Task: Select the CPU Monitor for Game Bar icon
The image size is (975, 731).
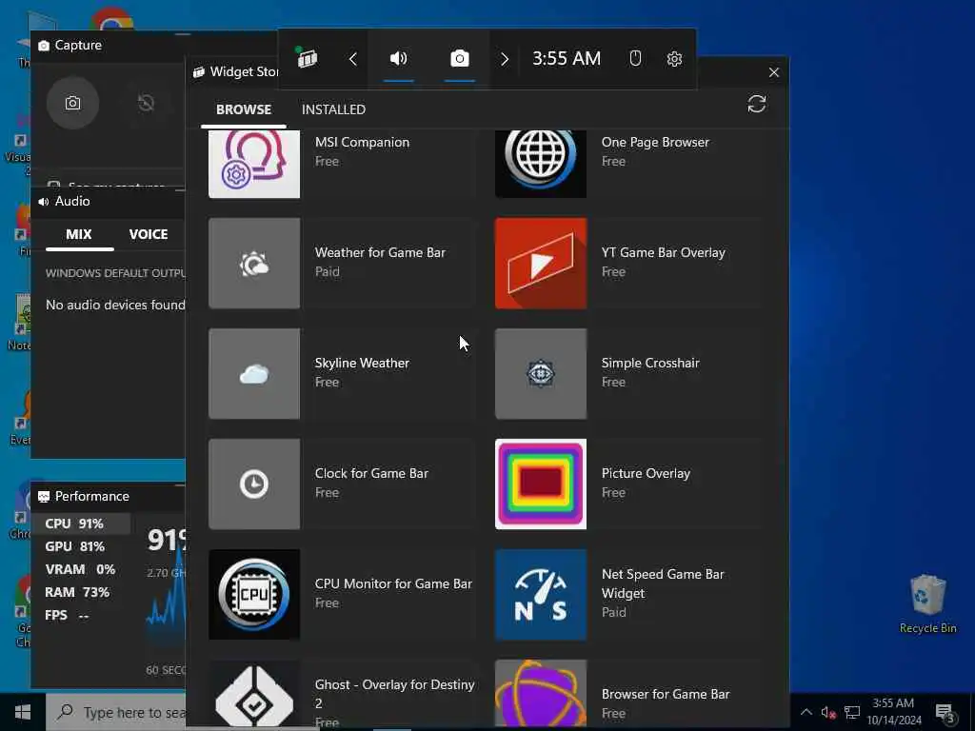Action: pyautogui.click(x=253, y=595)
